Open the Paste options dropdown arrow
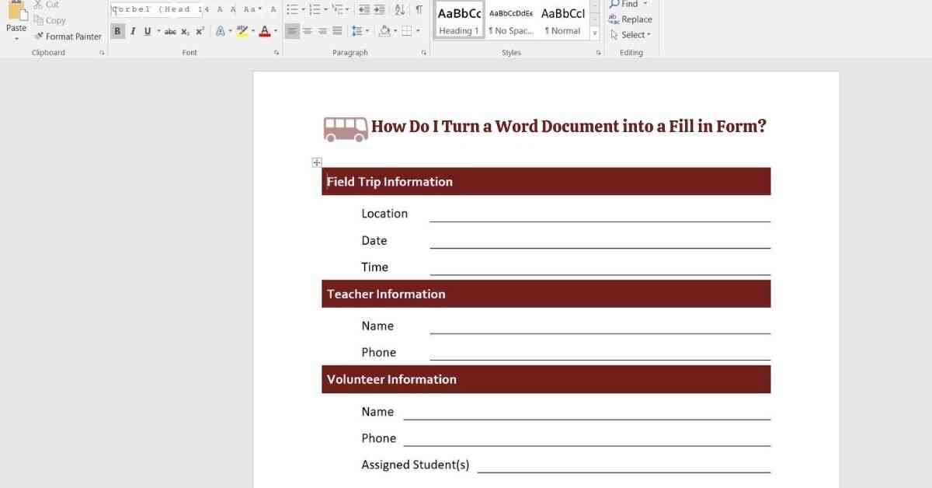This screenshot has width=932, height=488. (16, 39)
